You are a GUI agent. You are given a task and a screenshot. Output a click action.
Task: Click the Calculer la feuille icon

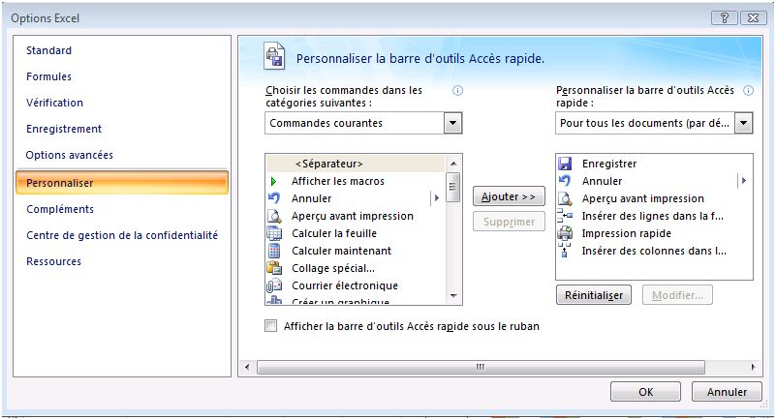pyautogui.click(x=274, y=233)
